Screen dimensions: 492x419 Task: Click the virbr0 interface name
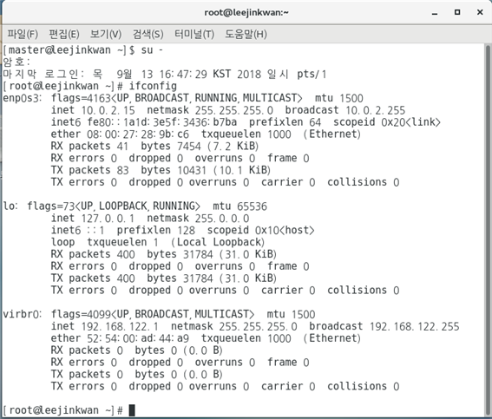(22, 314)
